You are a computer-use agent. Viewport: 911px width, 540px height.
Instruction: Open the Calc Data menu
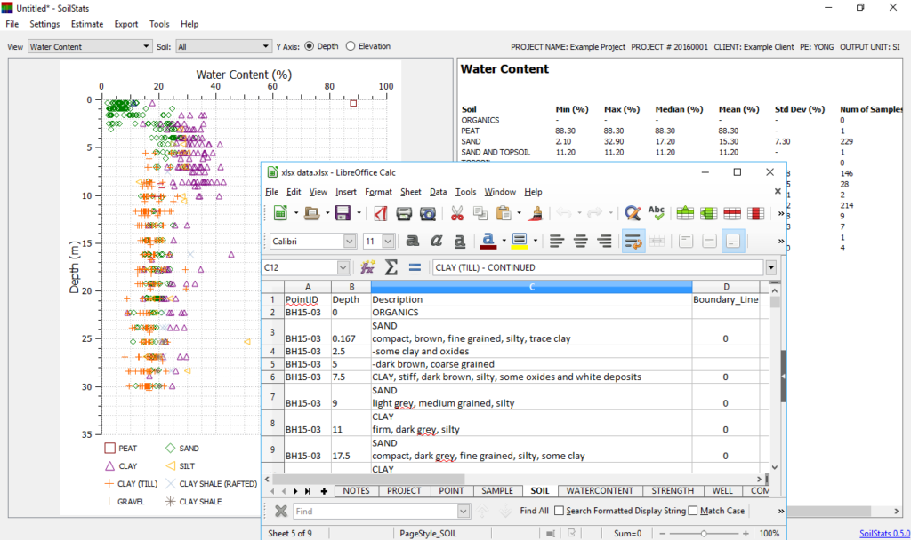tap(438, 192)
